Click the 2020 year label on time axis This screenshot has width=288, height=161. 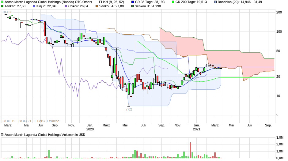click(90, 129)
